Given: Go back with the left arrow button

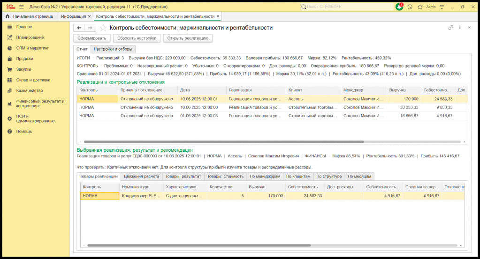Looking at the screenshot, I should click(79, 28).
